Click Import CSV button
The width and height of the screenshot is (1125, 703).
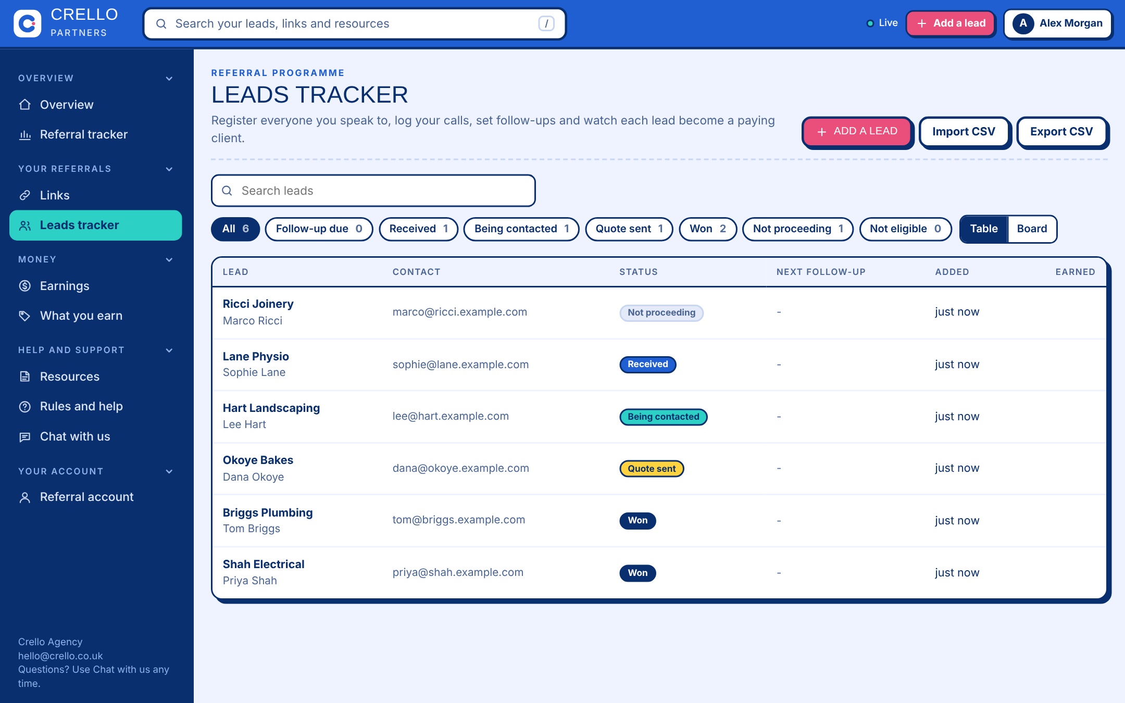964,132
